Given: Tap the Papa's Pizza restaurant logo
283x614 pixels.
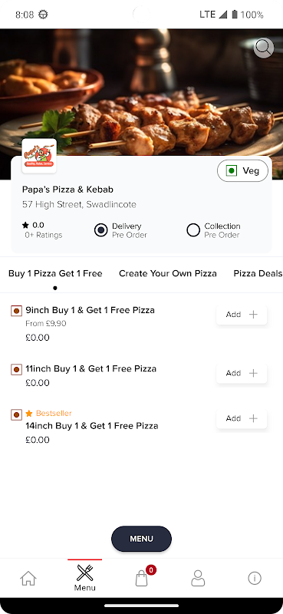Looking at the screenshot, I should [39, 156].
